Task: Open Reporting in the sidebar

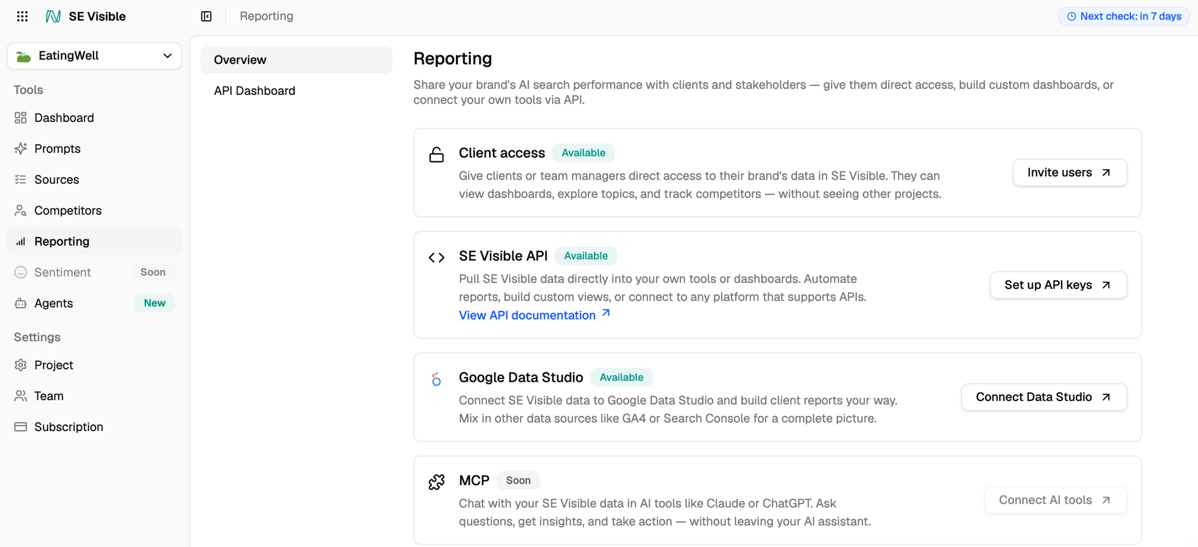Action: pyautogui.click(x=95, y=241)
